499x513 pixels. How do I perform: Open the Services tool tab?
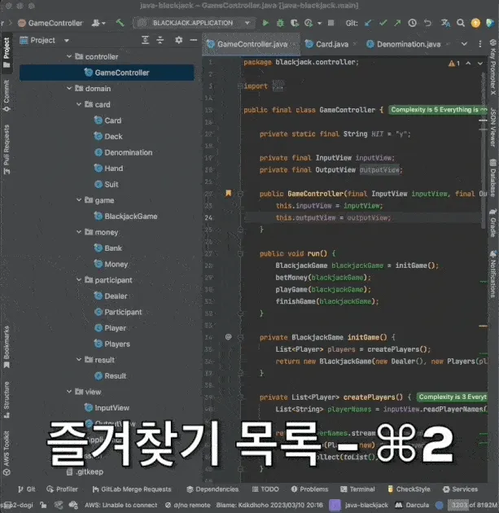pyautogui.click(x=461, y=489)
